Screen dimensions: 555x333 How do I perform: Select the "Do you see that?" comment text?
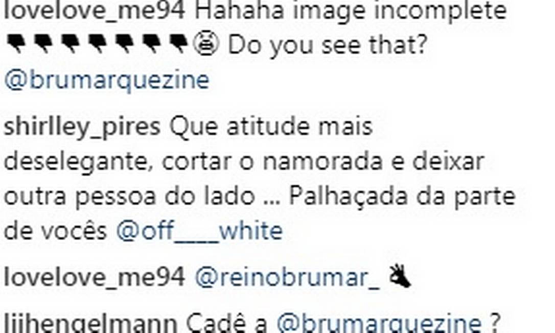[328, 46]
